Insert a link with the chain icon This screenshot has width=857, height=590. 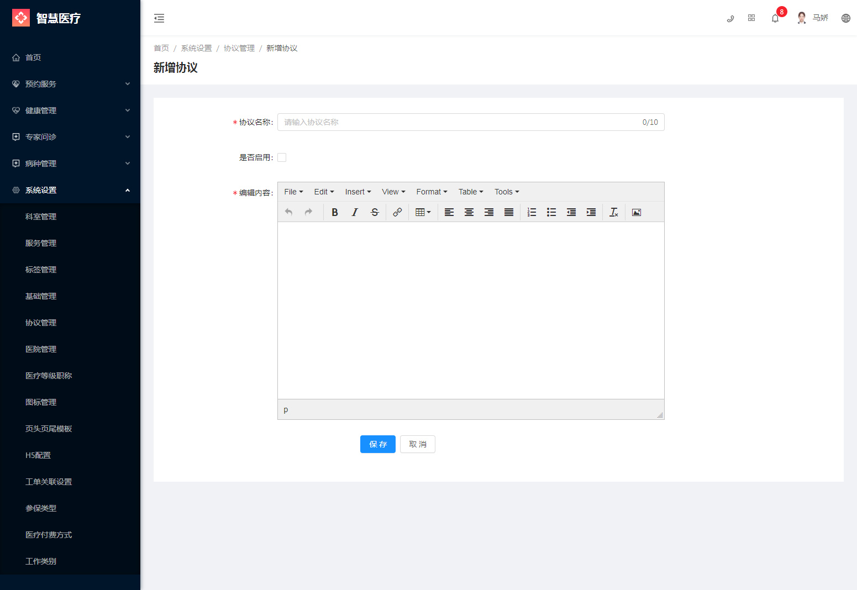pyautogui.click(x=397, y=212)
